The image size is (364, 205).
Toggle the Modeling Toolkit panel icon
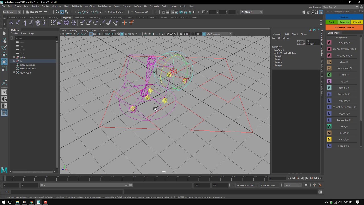[304, 12]
